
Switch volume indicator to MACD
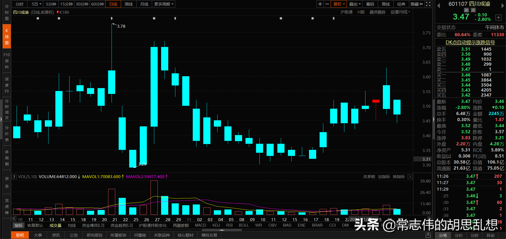[200, 225]
